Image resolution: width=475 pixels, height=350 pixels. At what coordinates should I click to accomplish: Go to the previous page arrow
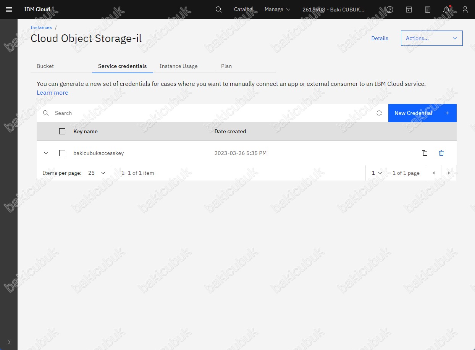click(x=433, y=173)
